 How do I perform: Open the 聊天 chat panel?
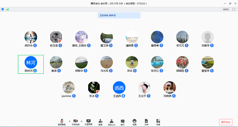tap(123, 122)
